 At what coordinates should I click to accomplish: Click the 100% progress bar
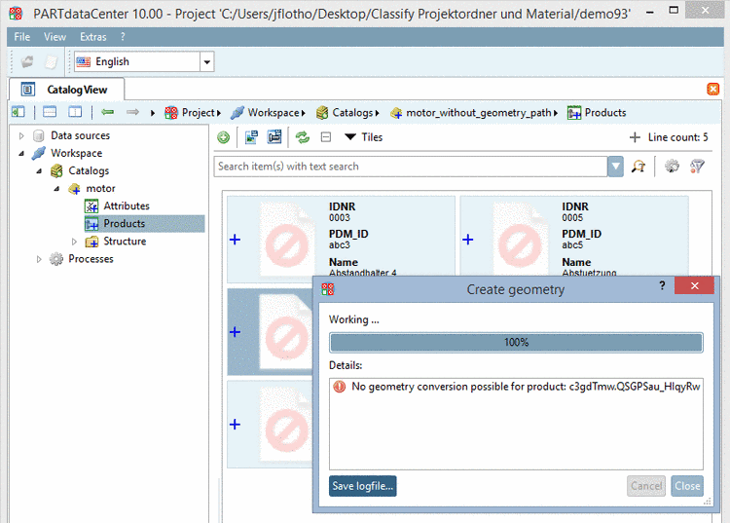click(516, 342)
